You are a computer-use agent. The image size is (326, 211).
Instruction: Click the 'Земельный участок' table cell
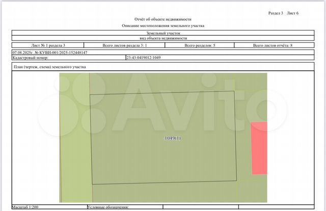pyautogui.click(x=163, y=33)
